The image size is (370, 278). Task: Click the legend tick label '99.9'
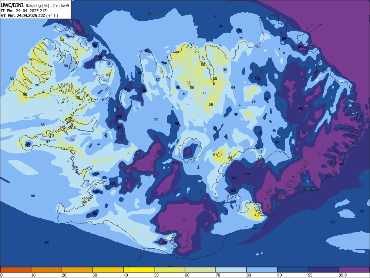[343, 275]
